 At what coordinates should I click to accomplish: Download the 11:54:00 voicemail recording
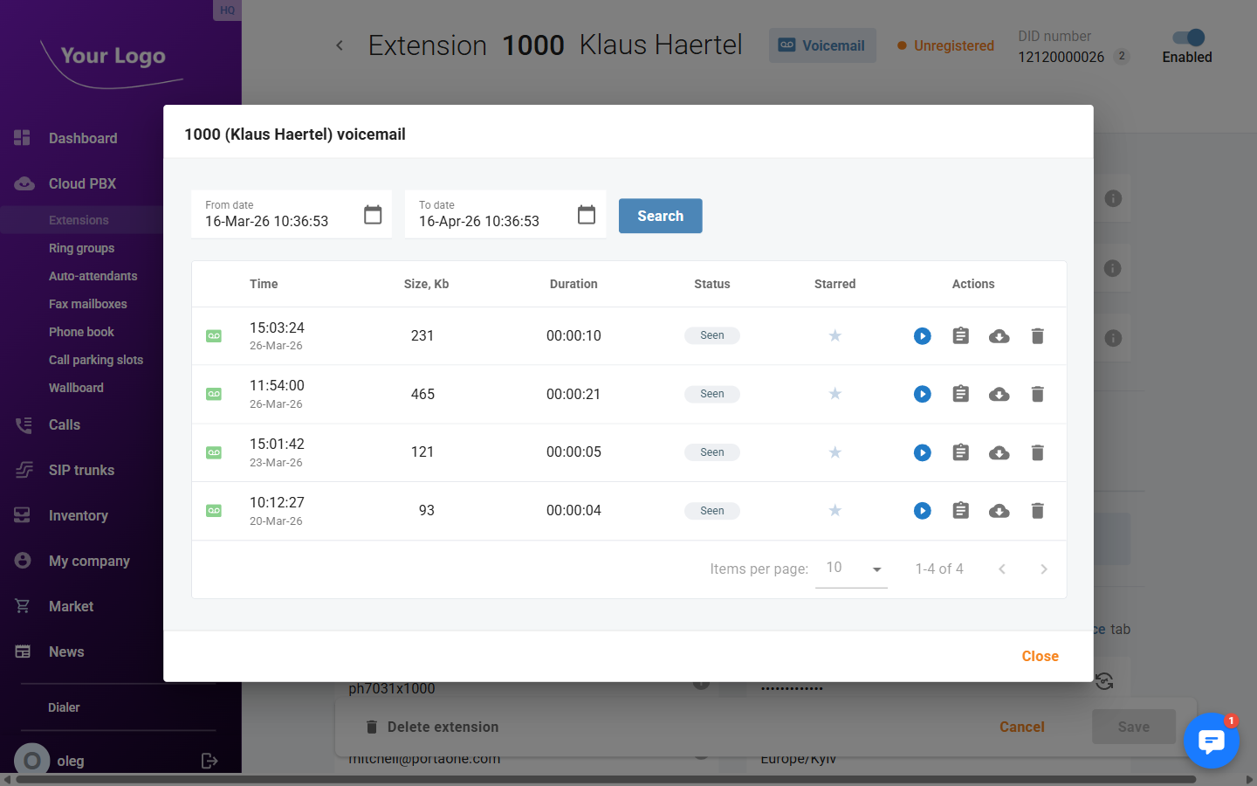[999, 395]
